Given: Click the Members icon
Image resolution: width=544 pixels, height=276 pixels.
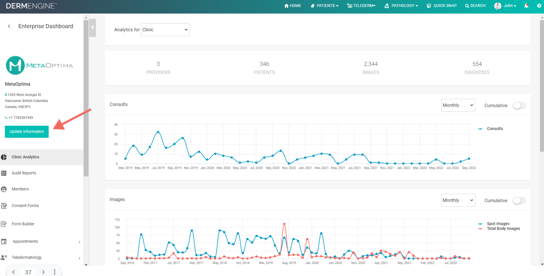Looking at the screenshot, I should pyautogui.click(x=4, y=189).
